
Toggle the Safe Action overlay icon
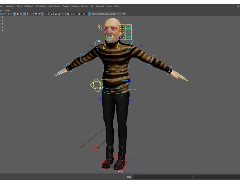[x=3, y=14]
